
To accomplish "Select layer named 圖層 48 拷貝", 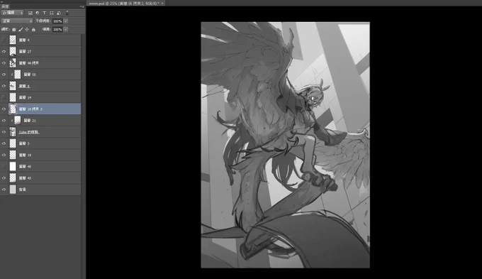I will 29,62.
